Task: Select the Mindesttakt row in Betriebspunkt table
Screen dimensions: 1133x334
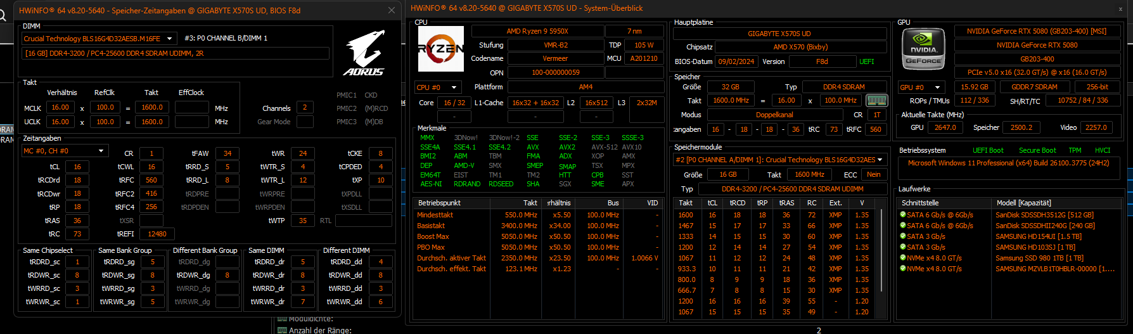Action: click(538, 215)
